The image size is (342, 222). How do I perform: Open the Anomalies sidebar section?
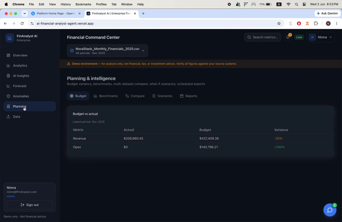pos(30,96)
